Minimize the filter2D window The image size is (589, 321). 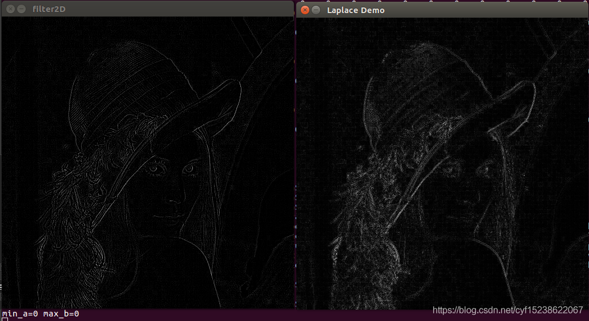[22, 9]
